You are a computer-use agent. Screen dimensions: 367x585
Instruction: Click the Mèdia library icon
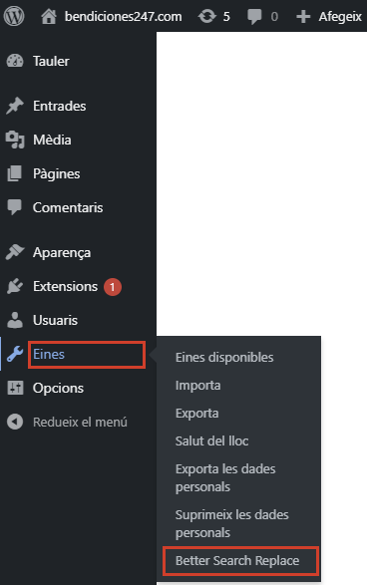click(15, 140)
